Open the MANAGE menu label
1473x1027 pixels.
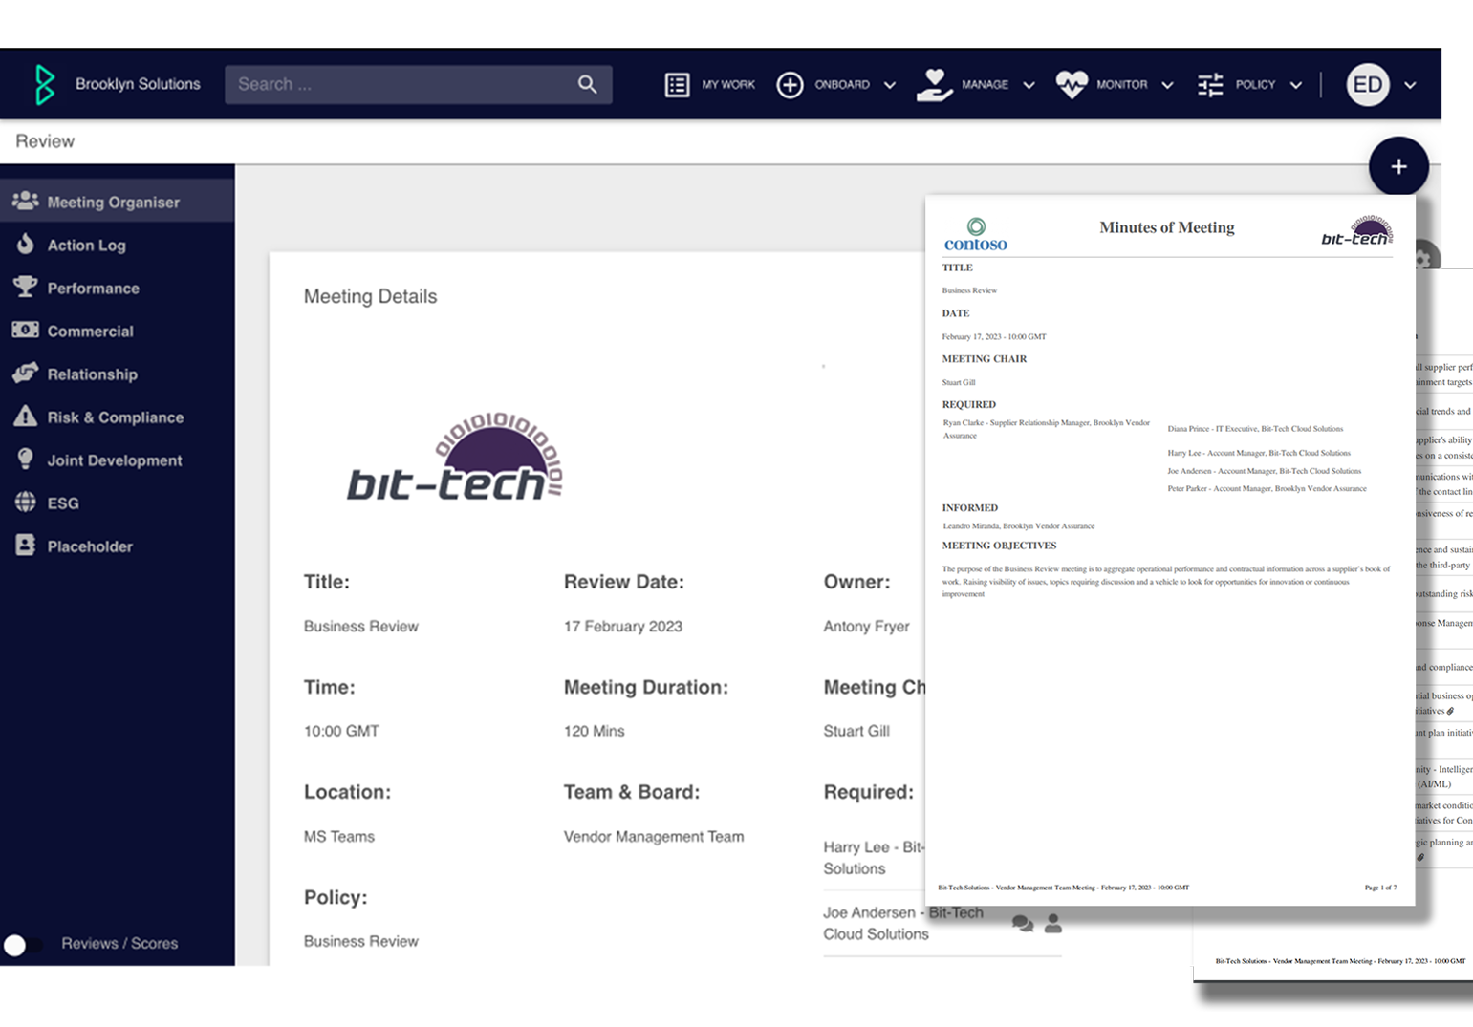(985, 85)
